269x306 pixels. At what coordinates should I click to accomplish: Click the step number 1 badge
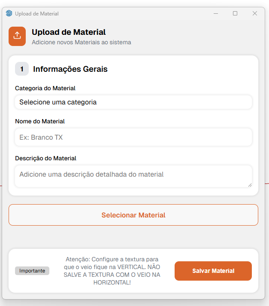tap(22, 69)
